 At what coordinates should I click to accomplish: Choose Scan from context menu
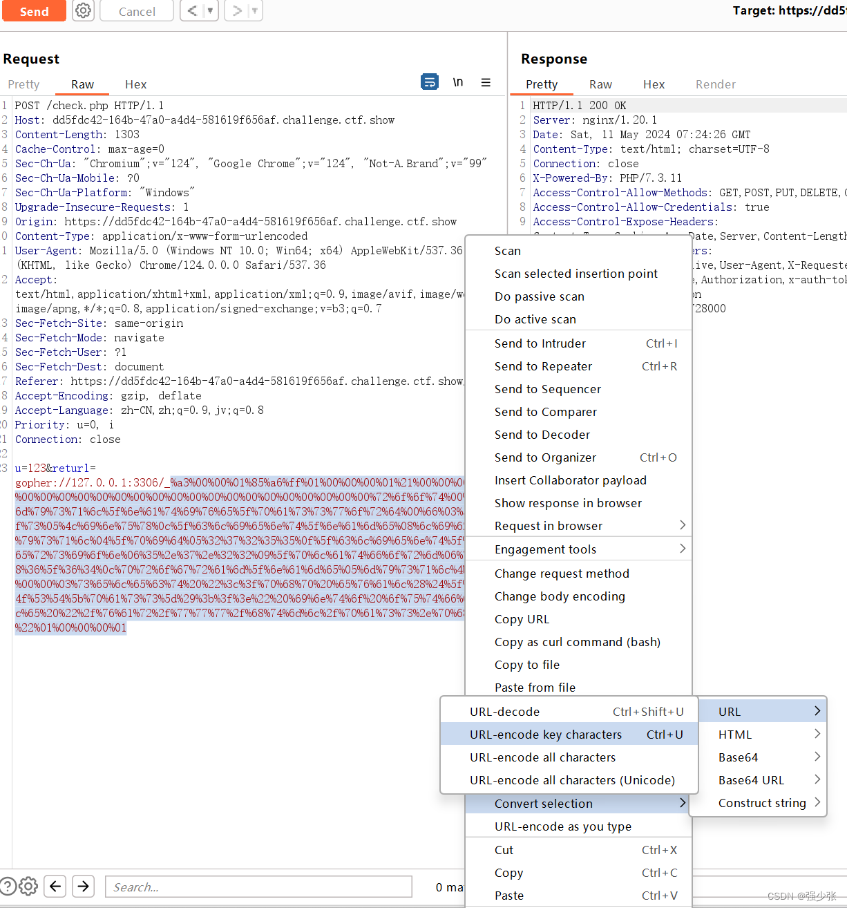click(x=578, y=251)
